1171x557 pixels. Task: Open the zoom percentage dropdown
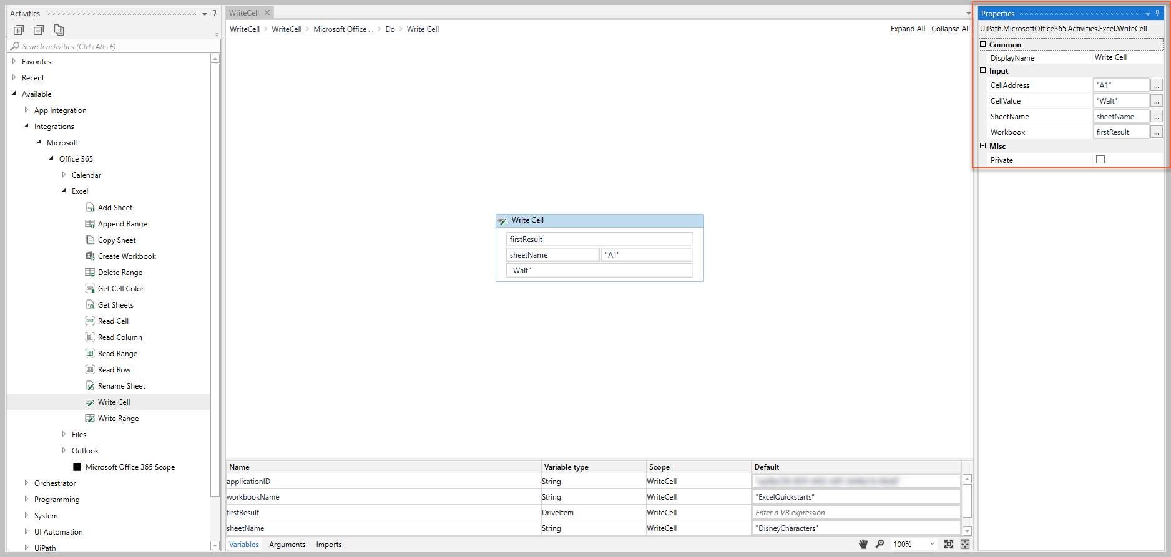coord(932,544)
